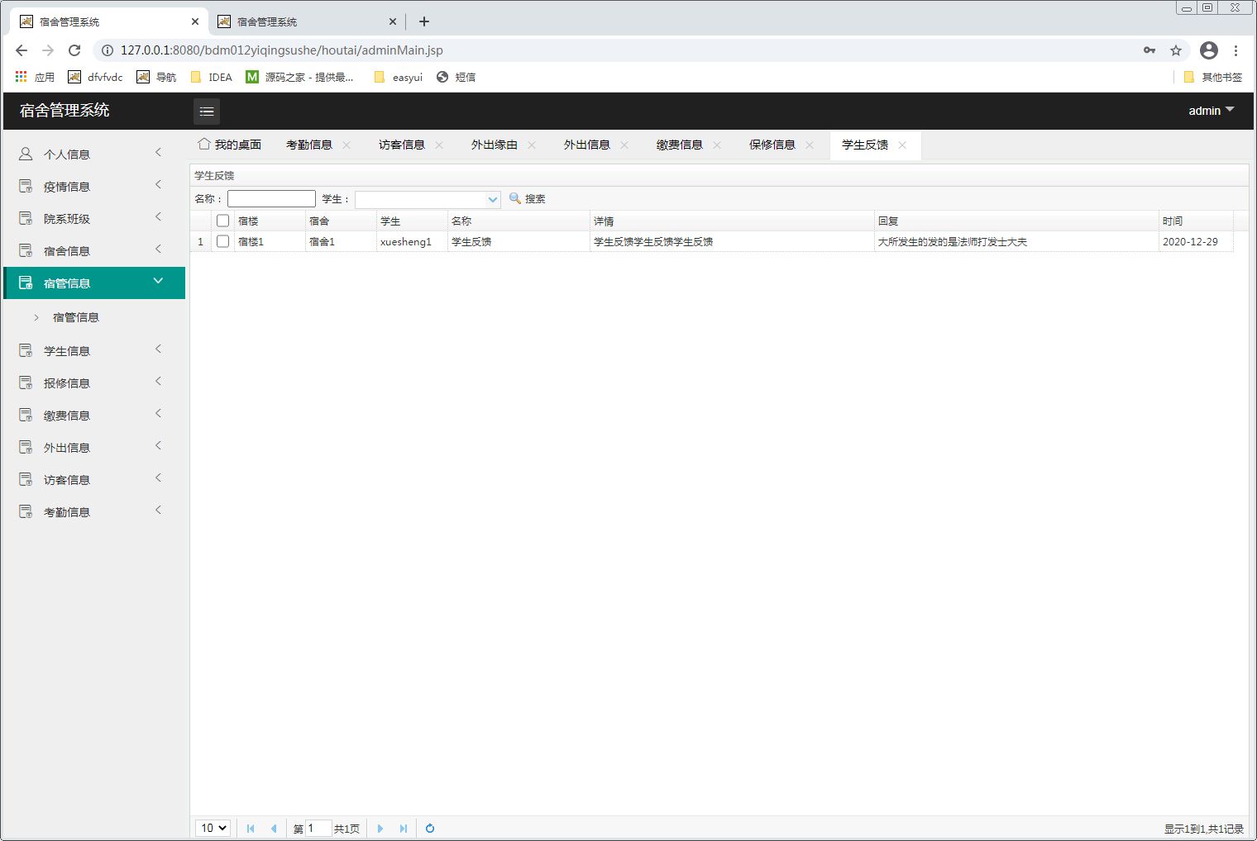This screenshot has height=841, width=1257.
Task: Click the 访客信息 sidebar icon
Action: tap(26, 479)
